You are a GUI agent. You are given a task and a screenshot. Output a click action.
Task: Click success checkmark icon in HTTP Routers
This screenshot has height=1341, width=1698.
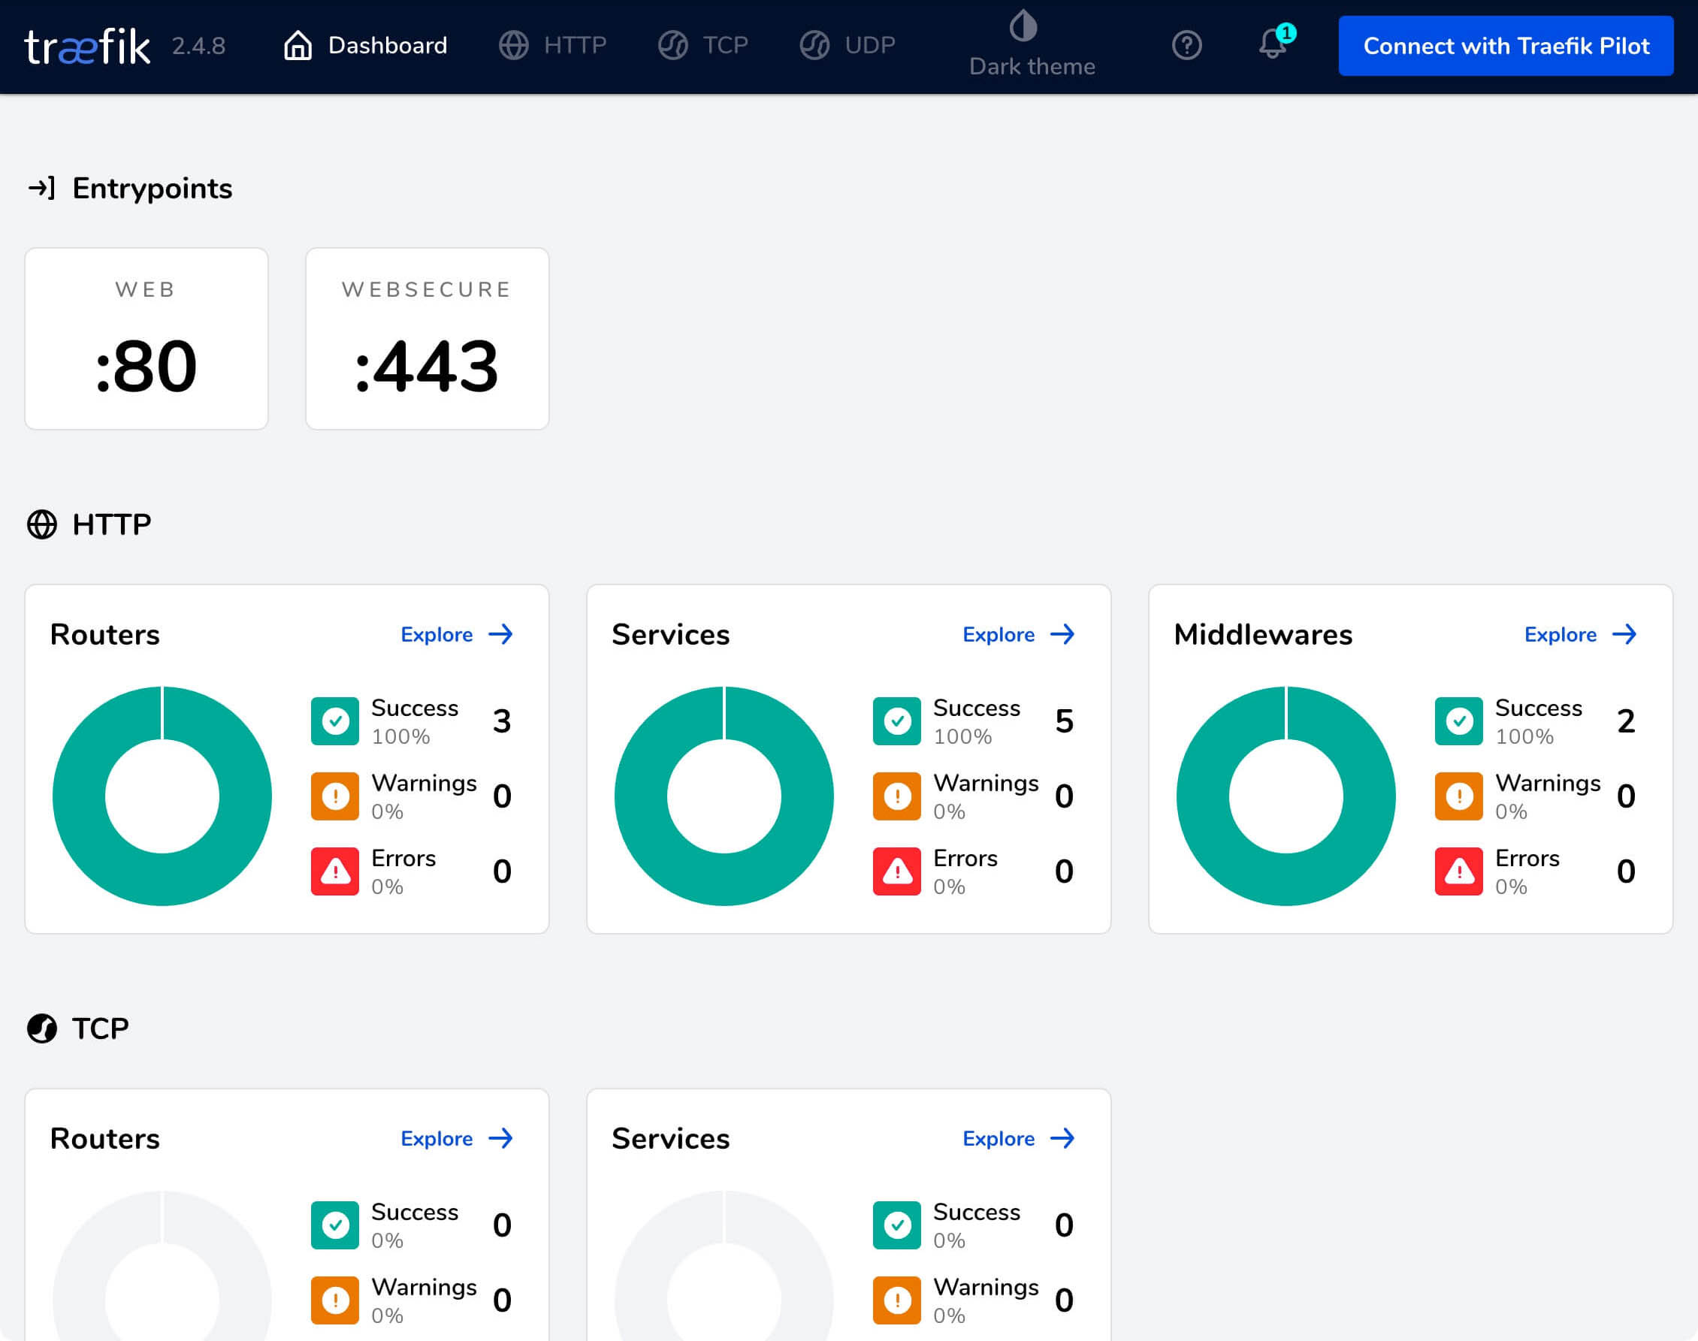[x=337, y=720]
